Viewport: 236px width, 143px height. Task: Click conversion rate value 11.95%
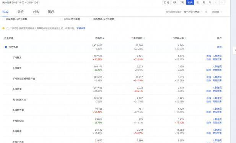click(180, 130)
